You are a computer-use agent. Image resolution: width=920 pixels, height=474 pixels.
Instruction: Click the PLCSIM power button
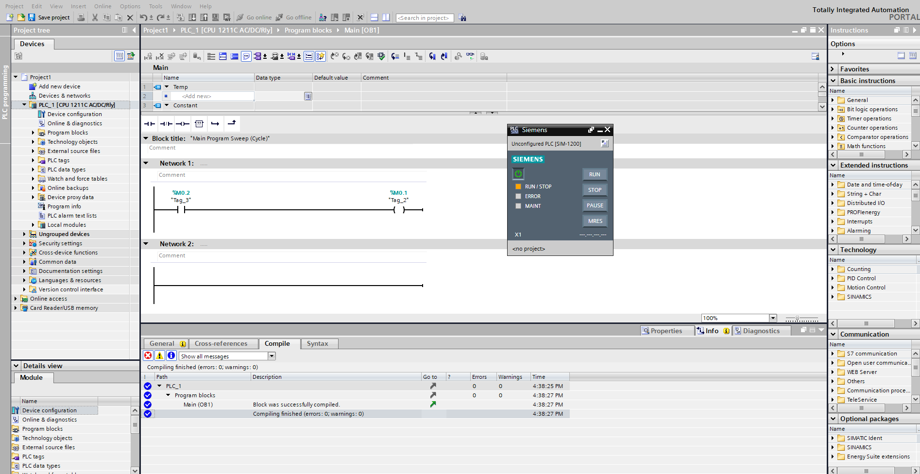point(518,174)
